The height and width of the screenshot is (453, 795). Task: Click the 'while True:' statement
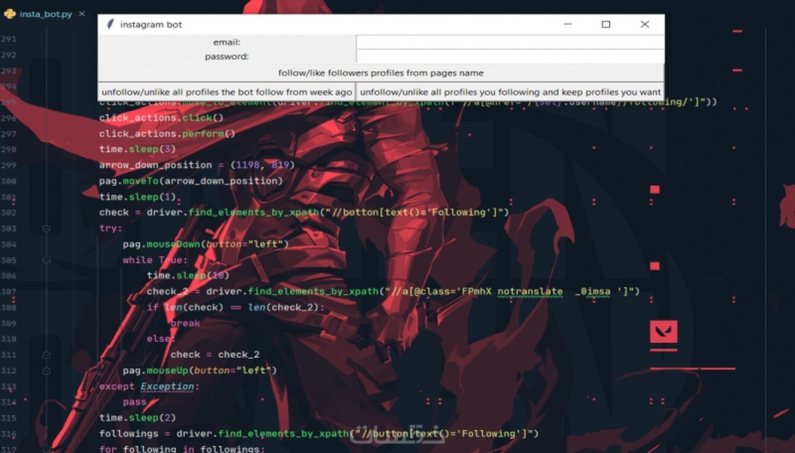tap(155, 260)
